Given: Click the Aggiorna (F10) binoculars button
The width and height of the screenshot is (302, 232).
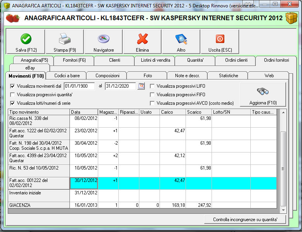Looking at the screenshot, I should (x=263, y=94).
